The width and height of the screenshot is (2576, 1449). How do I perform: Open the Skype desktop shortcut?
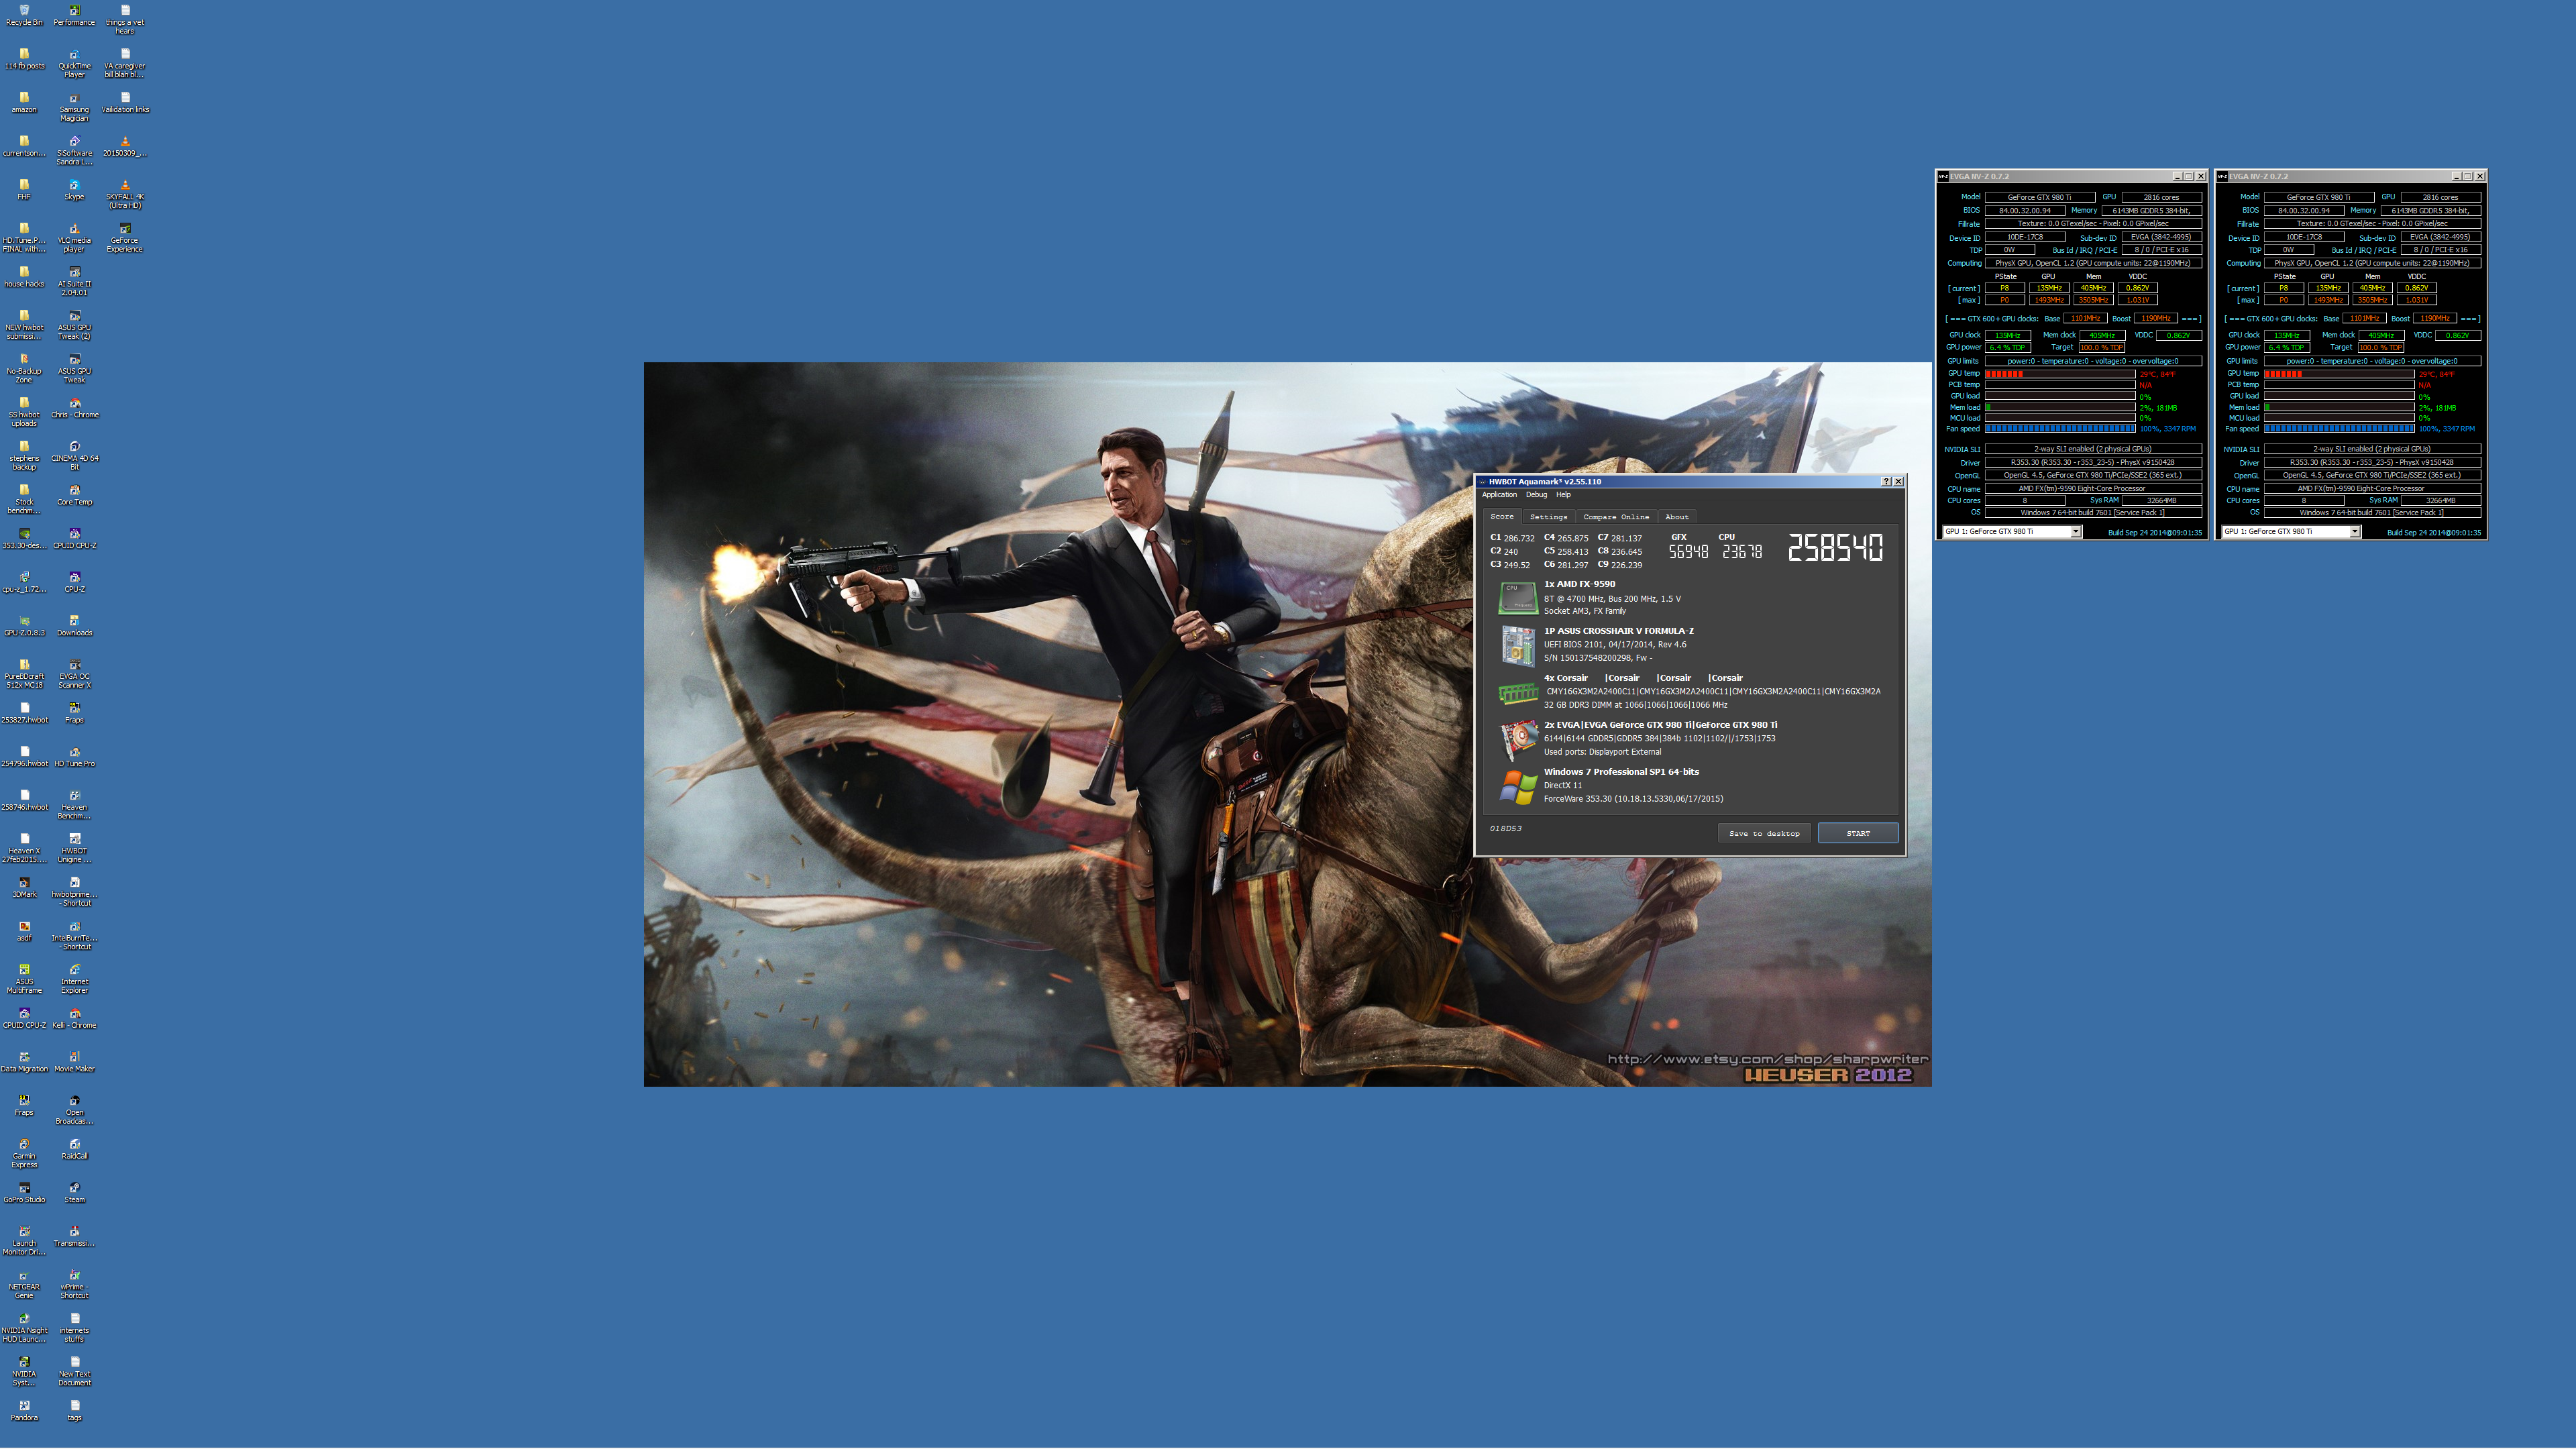click(x=74, y=190)
